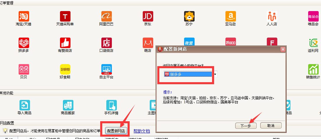This screenshot has width=321, height=139.
Task: Select the 苏宁 lion icon
Action: coord(189,16)
